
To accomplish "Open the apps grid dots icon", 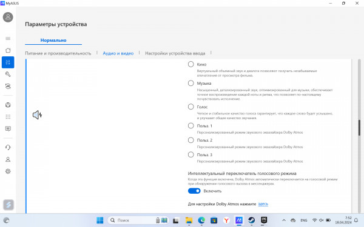I will (x=8, y=117).
